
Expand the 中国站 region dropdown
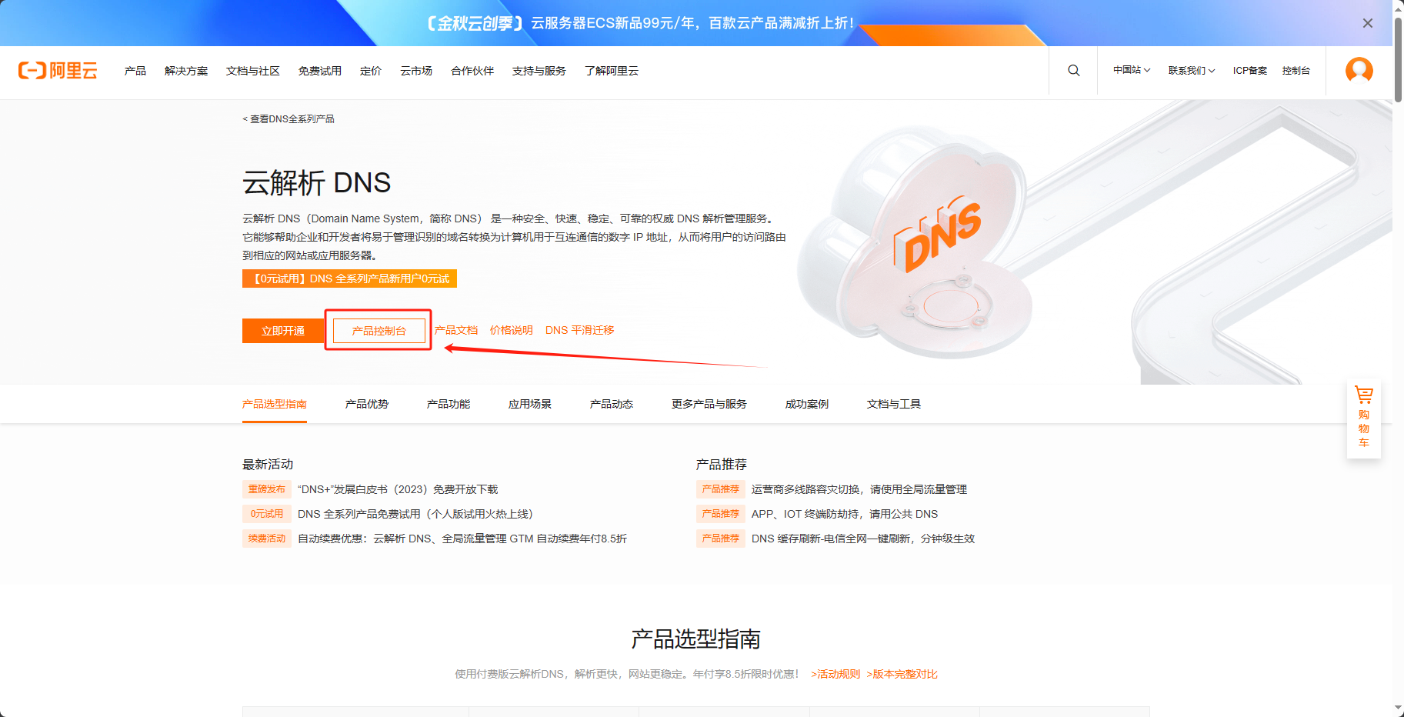pos(1132,70)
